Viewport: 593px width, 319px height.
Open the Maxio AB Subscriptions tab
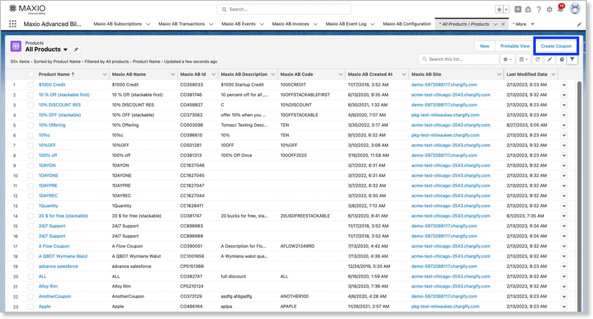point(118,24)
